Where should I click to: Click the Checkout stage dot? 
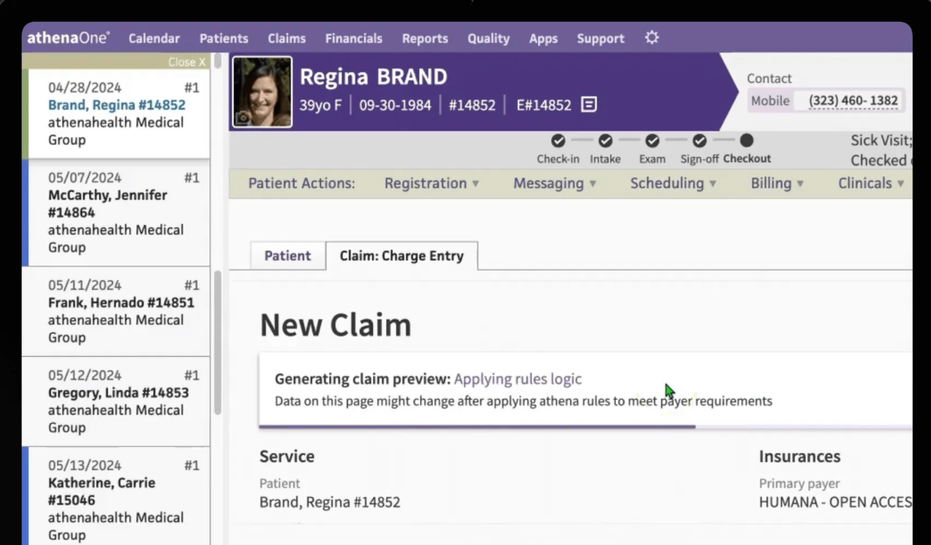click(746, 140)
